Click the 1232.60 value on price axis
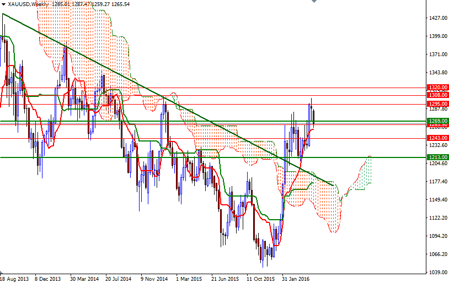 (438, 145)
